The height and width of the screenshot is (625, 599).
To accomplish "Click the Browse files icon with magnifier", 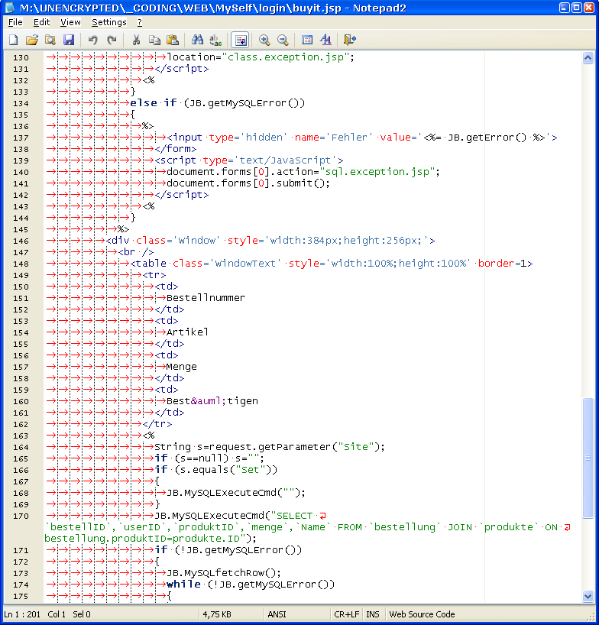I will tap(50, 40).
